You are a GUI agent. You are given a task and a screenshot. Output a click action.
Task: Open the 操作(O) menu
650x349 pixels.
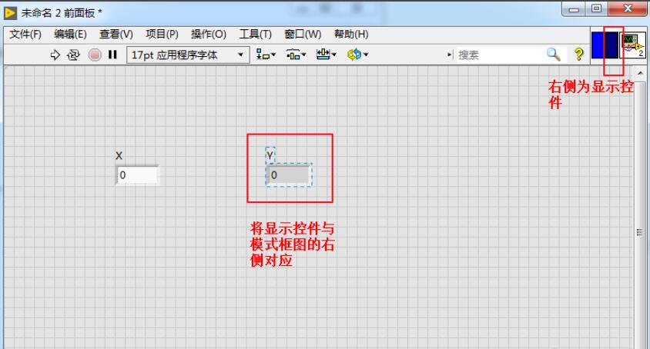(209, 34)
